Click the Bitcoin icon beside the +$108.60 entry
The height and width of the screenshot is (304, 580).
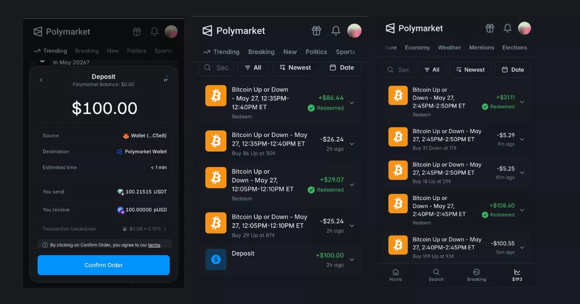click(398, 204)
